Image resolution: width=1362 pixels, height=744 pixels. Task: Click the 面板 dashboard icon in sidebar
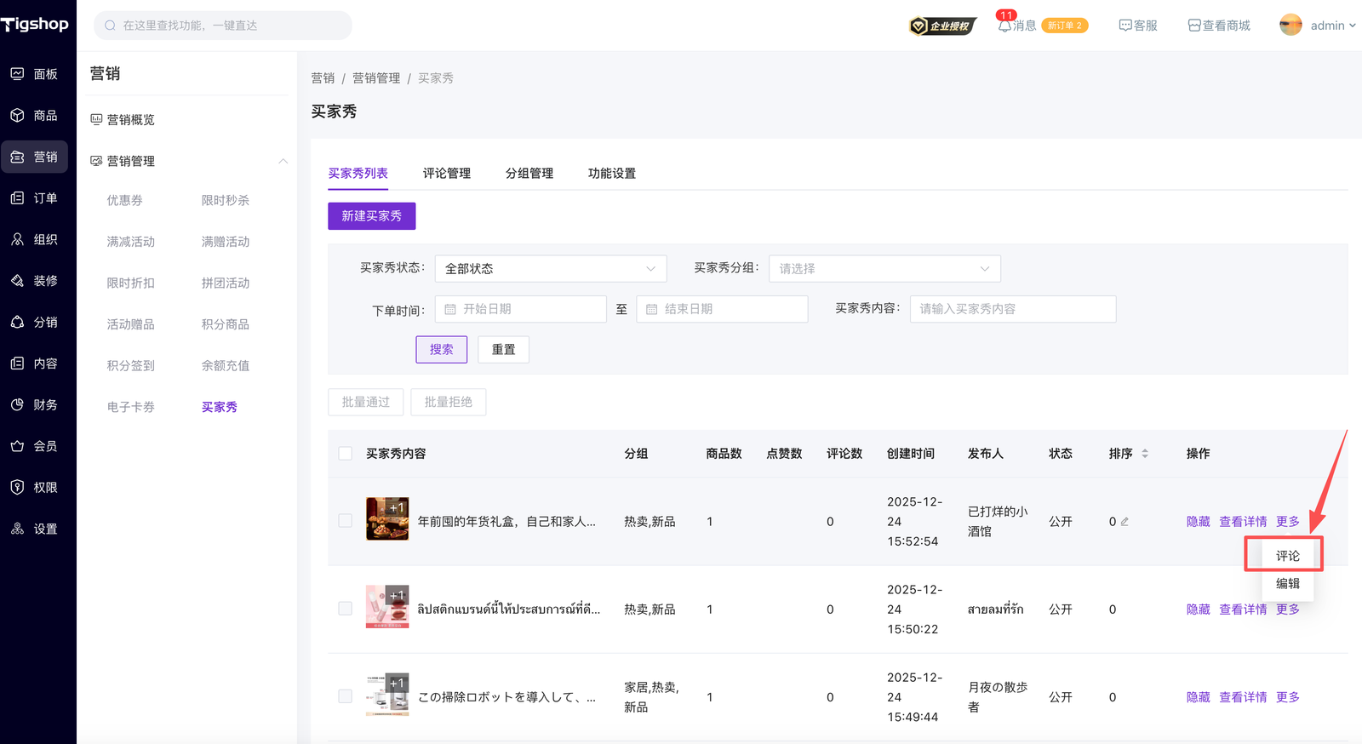pos(17,74)
